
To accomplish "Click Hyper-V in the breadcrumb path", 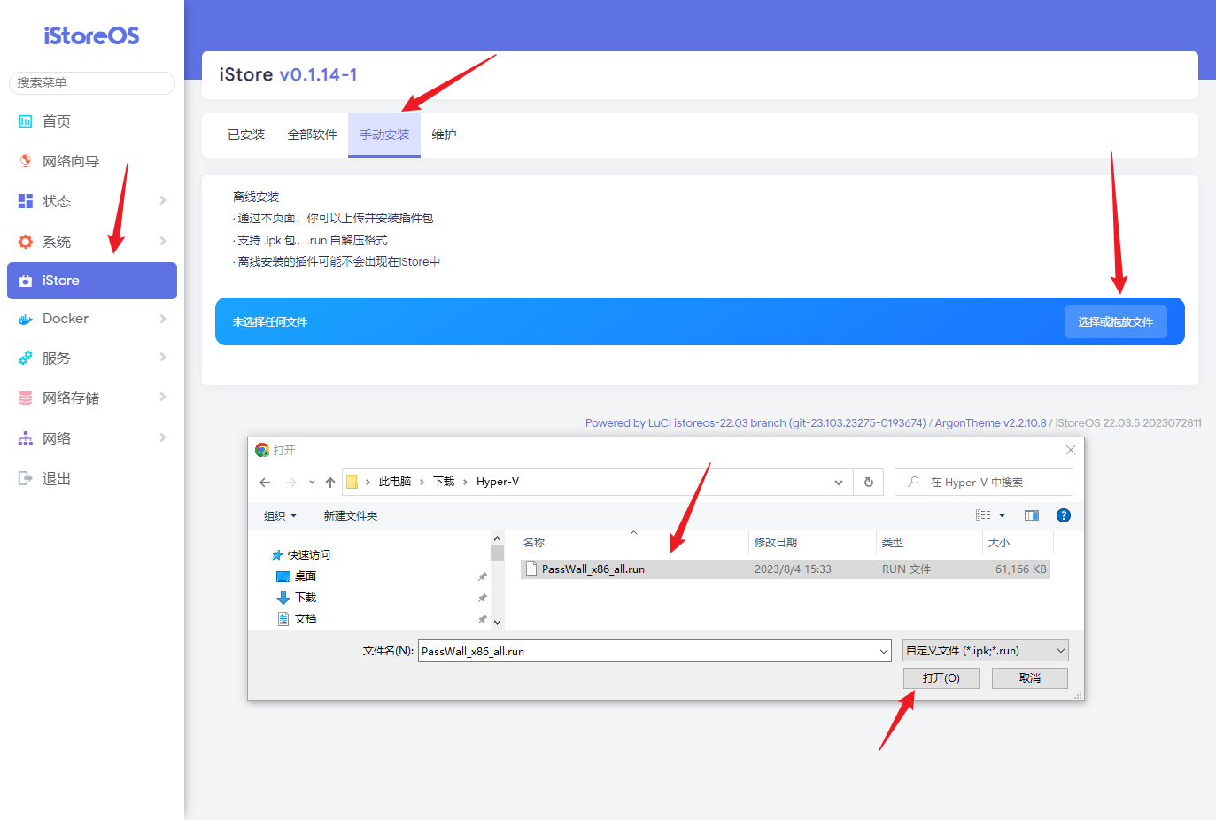I will point(498,482).
